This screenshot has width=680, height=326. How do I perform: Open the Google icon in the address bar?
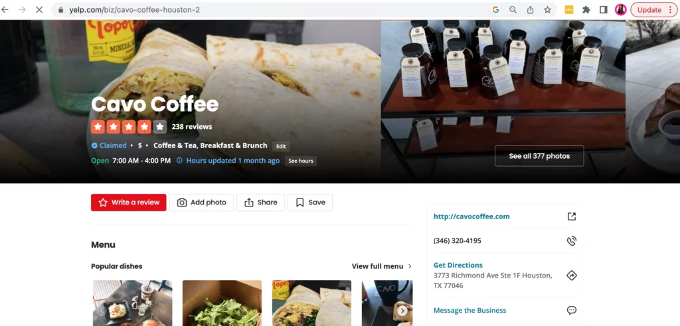tap(495, 9)
